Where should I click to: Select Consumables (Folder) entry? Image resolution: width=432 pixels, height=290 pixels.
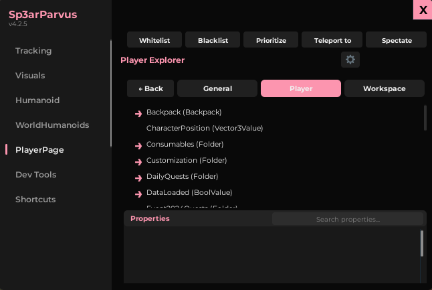185,144
